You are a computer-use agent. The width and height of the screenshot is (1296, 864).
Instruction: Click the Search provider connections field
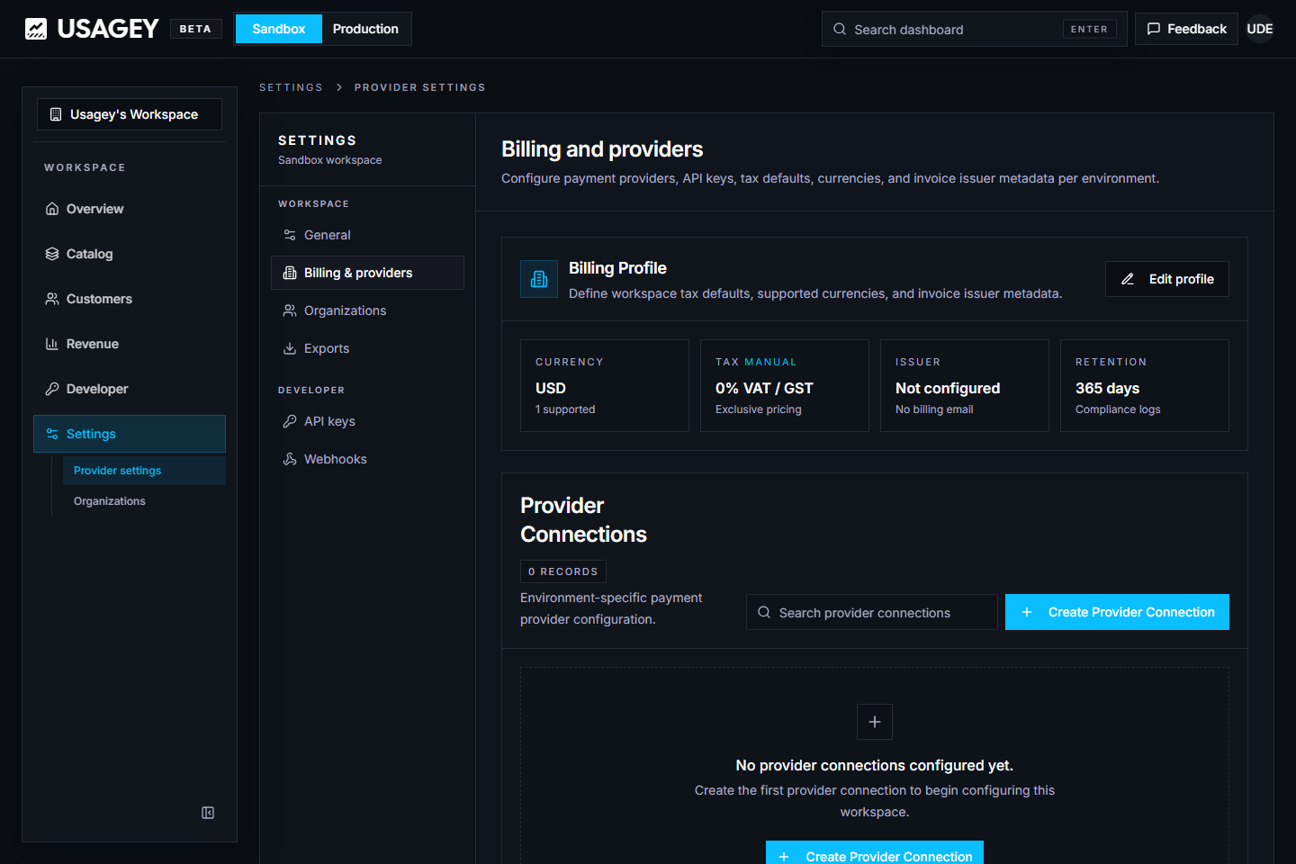click(872, 612)
